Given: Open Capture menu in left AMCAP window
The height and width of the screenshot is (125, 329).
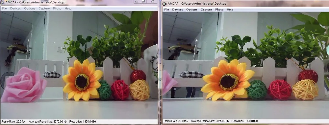Looking at the screenshot, I should [x=44, y=9].
